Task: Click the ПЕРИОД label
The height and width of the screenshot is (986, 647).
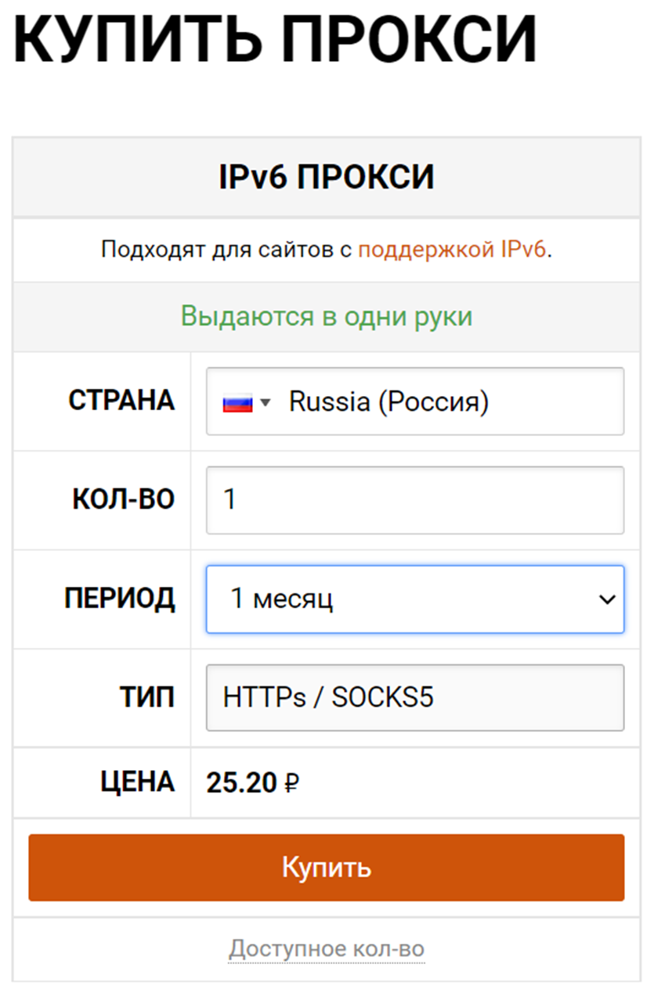Action: (119, 599)
